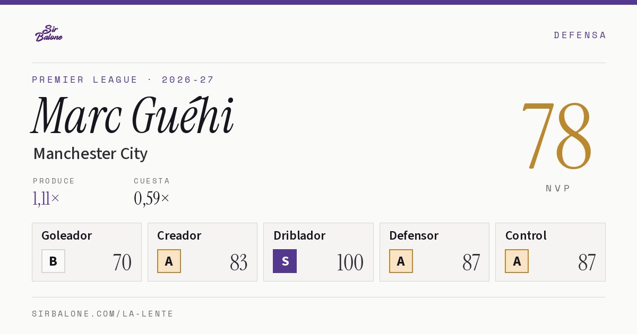
Task: Click the purple S grade badge
Action: coord(285,261)
